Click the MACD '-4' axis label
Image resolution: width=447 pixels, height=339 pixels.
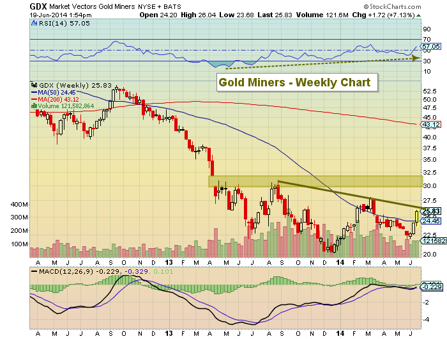coord(426,320)
